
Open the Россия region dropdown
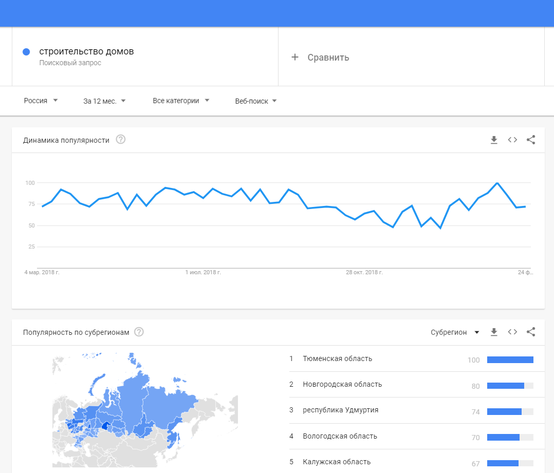(41, 101)
